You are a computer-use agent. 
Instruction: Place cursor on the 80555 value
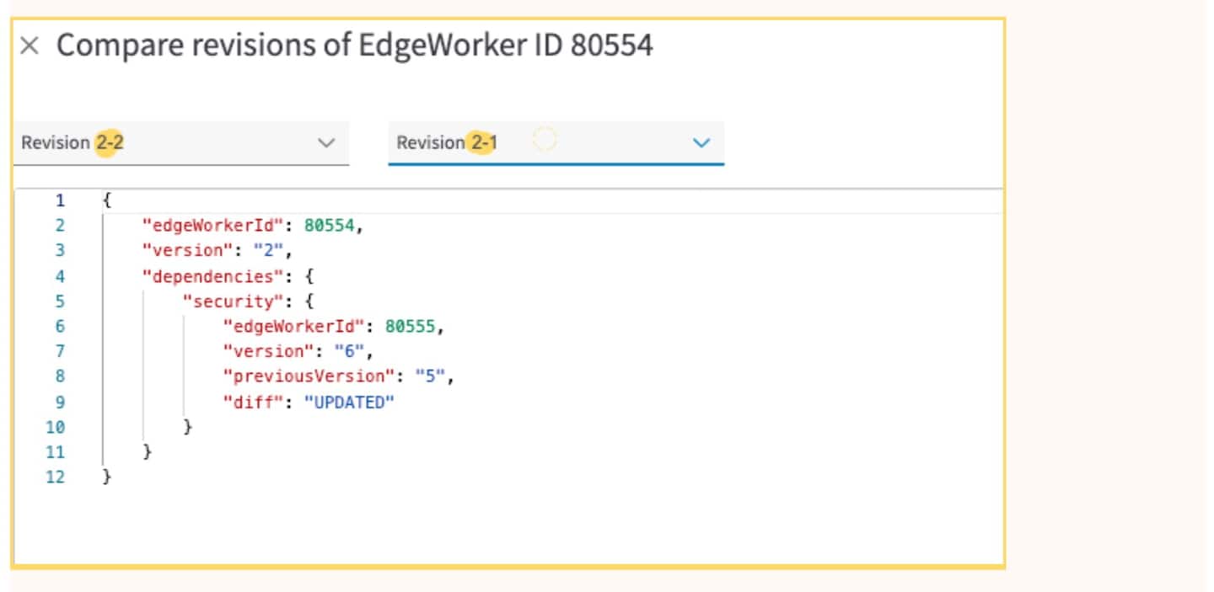[x=411, y=327]
